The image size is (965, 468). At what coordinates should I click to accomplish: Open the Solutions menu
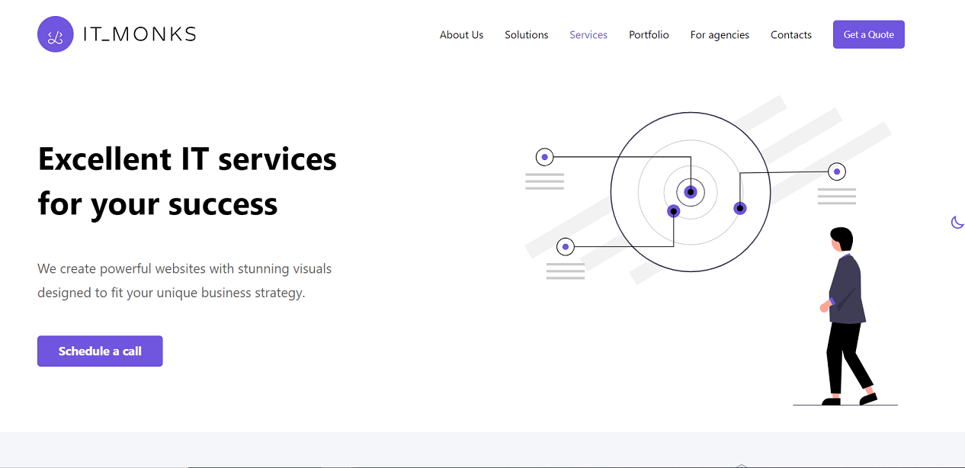coord(526,34)
